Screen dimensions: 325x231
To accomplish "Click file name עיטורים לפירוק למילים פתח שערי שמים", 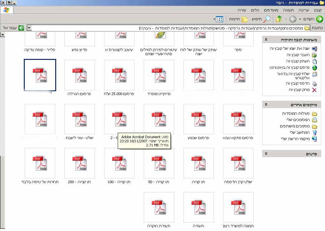I will (x=159, y=52).
